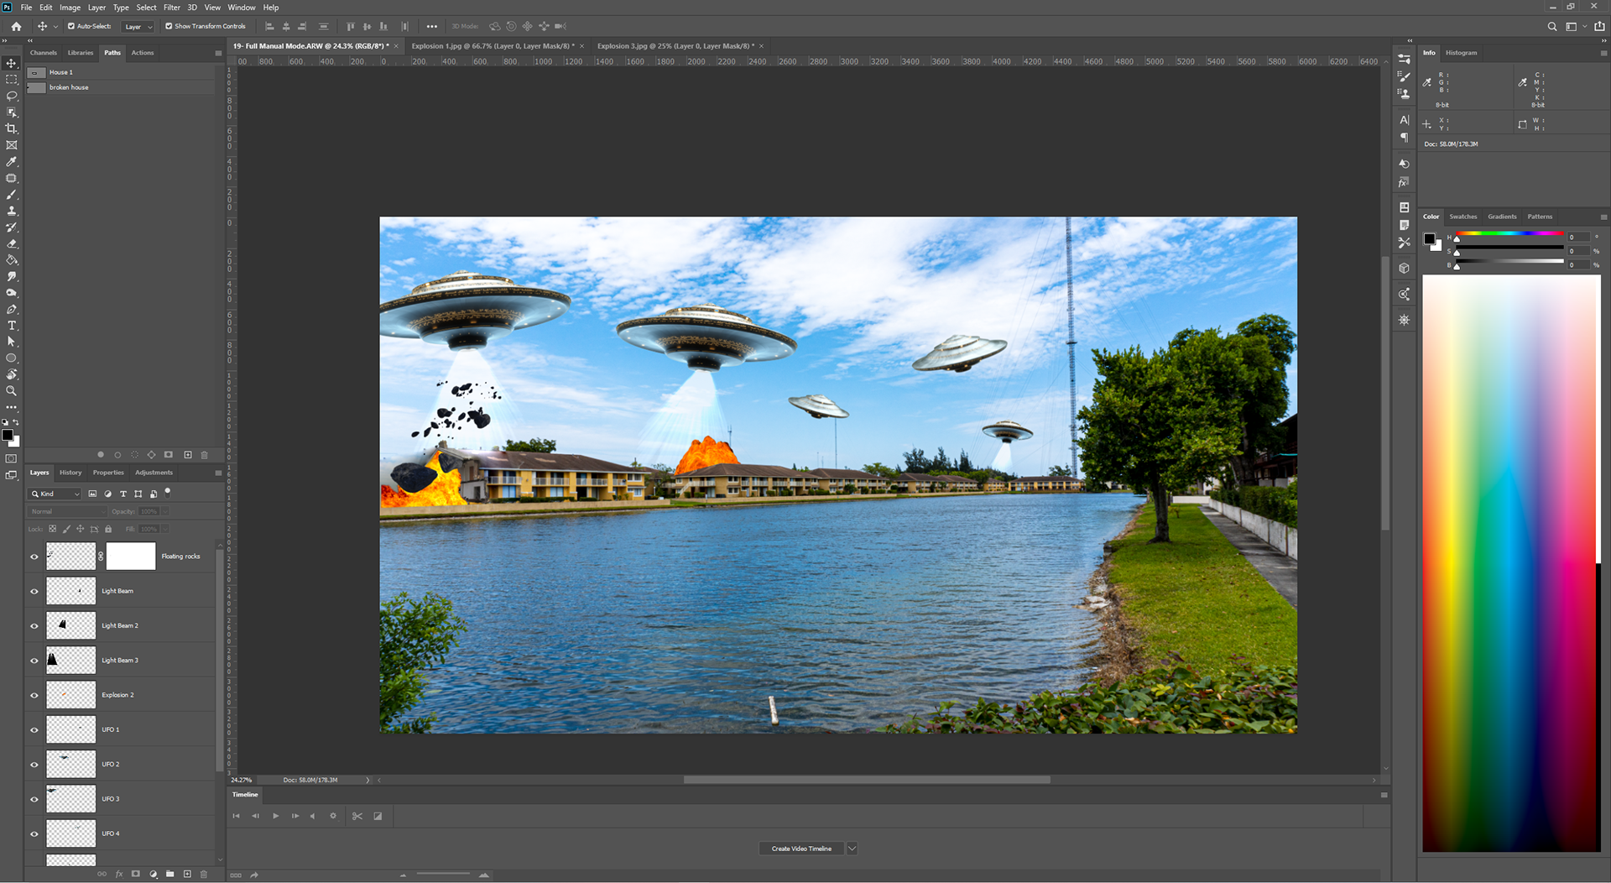Filter layers by type layers icon
Screen dimensions: 1611x883
coord(123,494)
